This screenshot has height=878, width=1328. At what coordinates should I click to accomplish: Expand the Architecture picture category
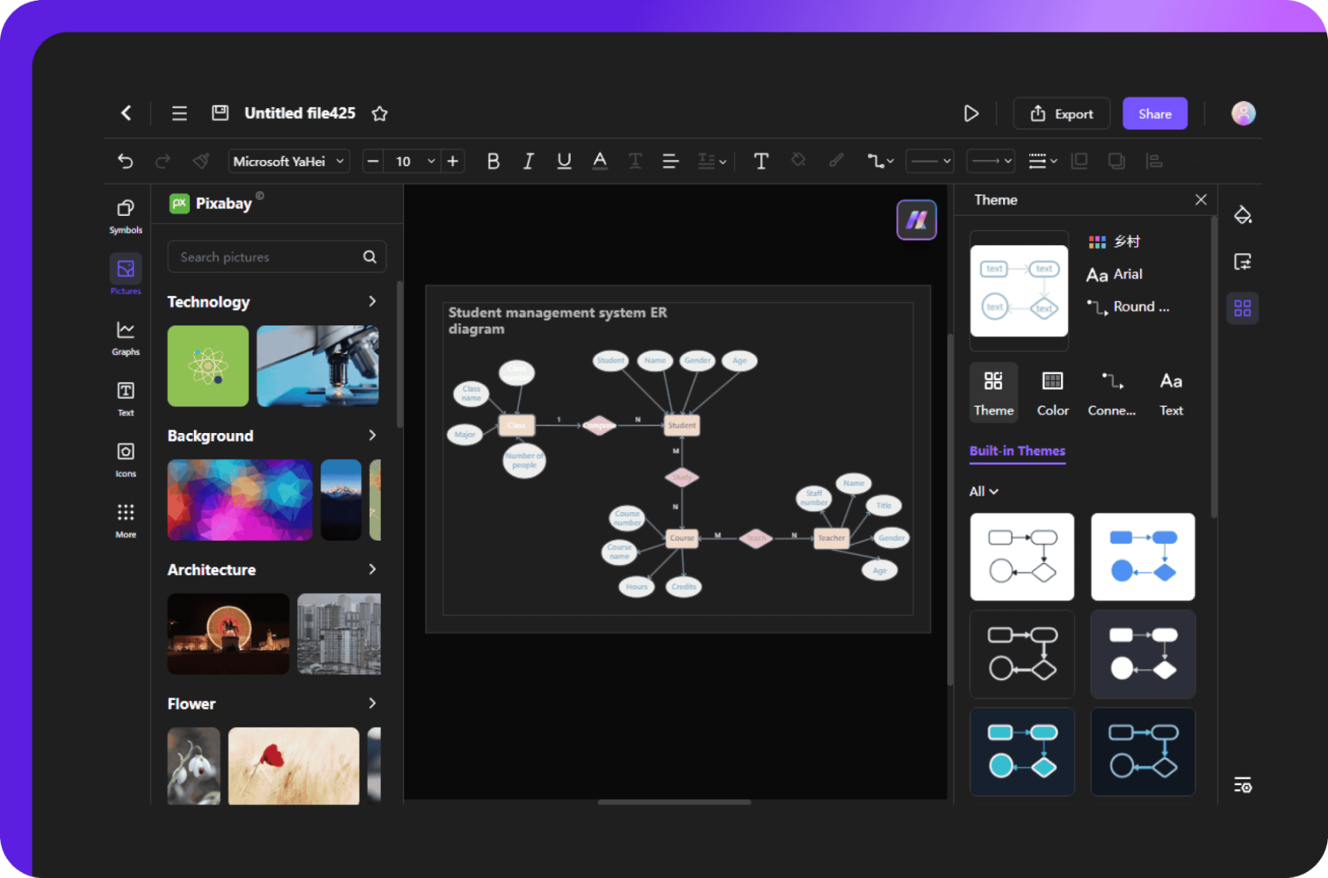(373, 569)
